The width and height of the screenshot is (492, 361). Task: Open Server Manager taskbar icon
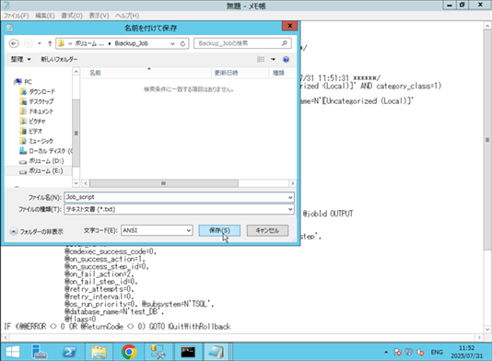(40, 352)
